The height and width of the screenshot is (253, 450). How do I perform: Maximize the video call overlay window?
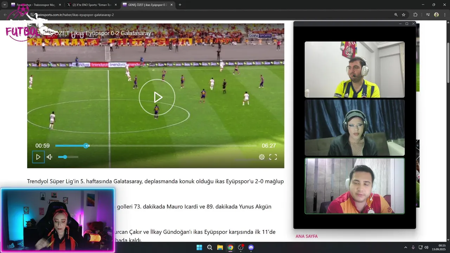(x=407, y=24)
